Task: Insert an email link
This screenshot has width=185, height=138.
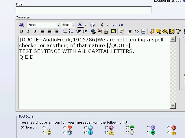Action: [107, 31]
